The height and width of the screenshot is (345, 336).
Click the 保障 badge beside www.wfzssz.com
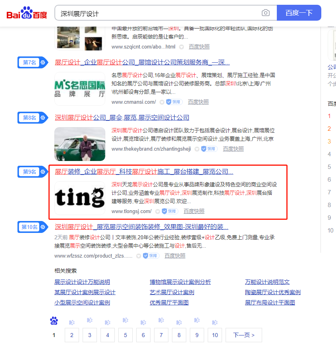pyautogui.click(x=151, y=256)
